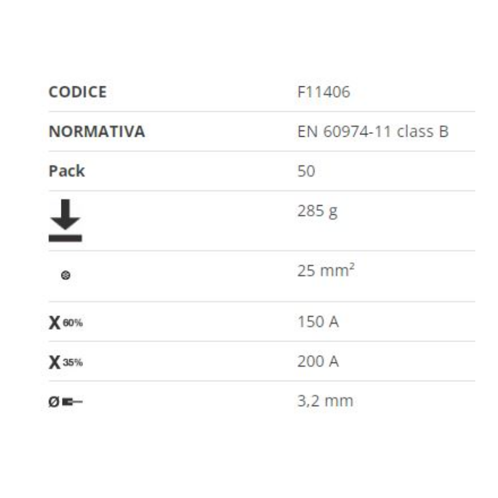
Task: Click the Pack label
Action: tap(67, 171)
